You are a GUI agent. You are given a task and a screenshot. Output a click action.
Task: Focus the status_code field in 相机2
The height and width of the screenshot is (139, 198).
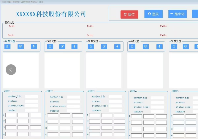74,106
